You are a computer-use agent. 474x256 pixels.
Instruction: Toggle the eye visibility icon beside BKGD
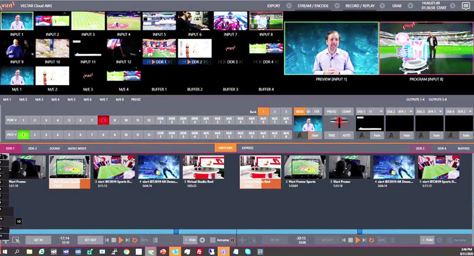click(308, 111)
